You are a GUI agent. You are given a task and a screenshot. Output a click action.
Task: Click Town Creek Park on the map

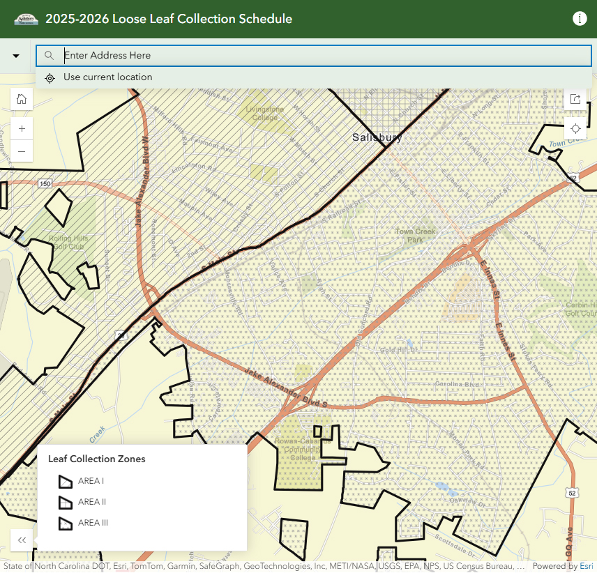[x=415, y=236]
